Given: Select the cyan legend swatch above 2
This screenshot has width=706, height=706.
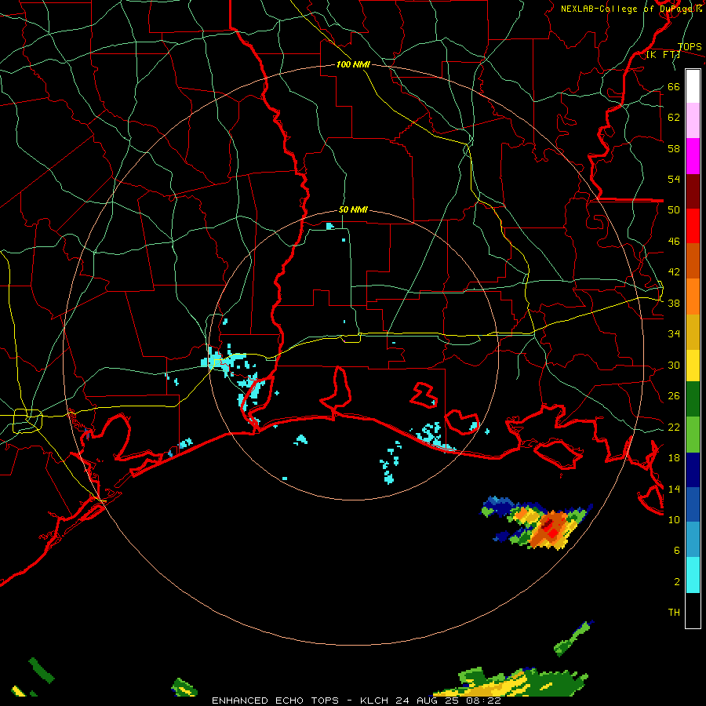Looking at the screenshot, I should (693, 575).
